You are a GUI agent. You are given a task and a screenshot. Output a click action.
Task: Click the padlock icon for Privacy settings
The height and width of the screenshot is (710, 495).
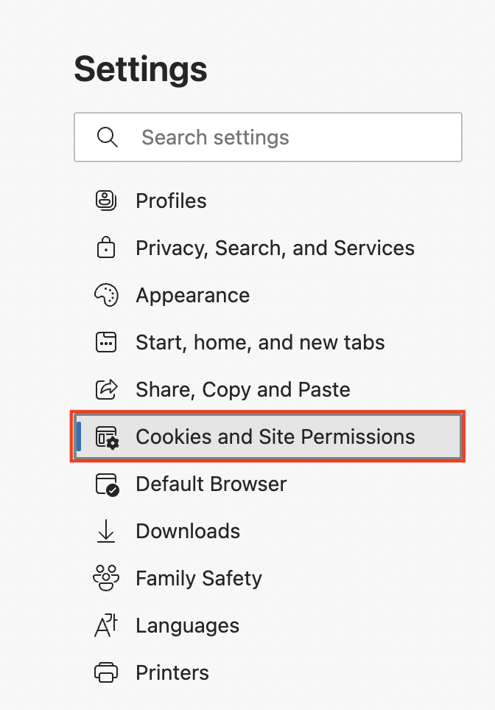point(107,248)
